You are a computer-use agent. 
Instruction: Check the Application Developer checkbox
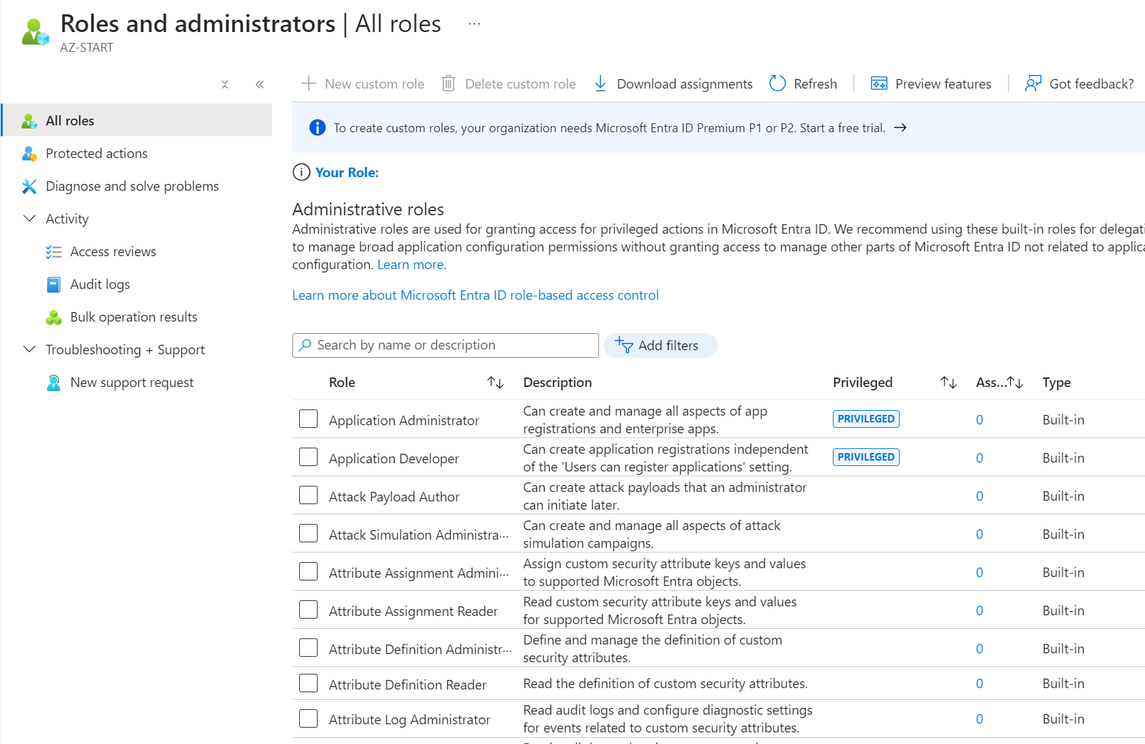309,457
